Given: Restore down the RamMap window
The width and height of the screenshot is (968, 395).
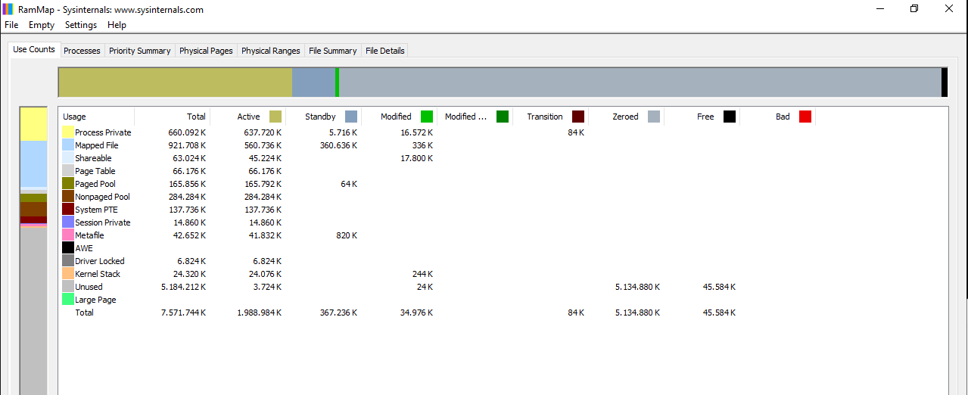Looking at the screenshot, I should (914, 9).
